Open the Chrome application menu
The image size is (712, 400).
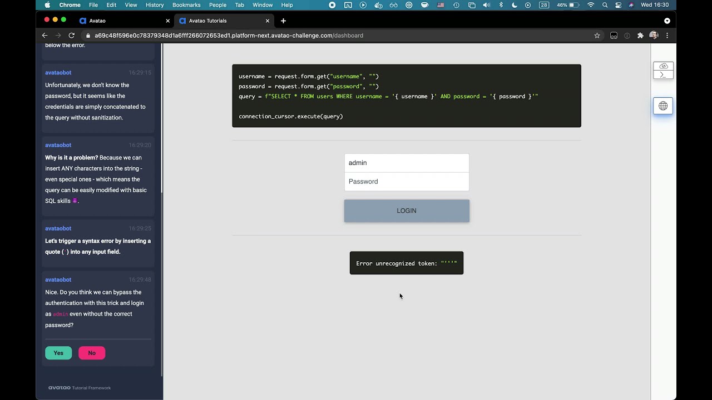click(70, 5)
